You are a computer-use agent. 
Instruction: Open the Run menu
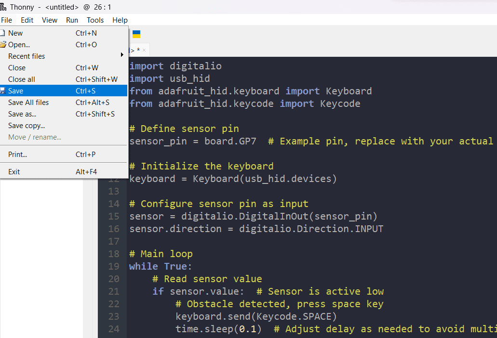click(x=72, y=20)
